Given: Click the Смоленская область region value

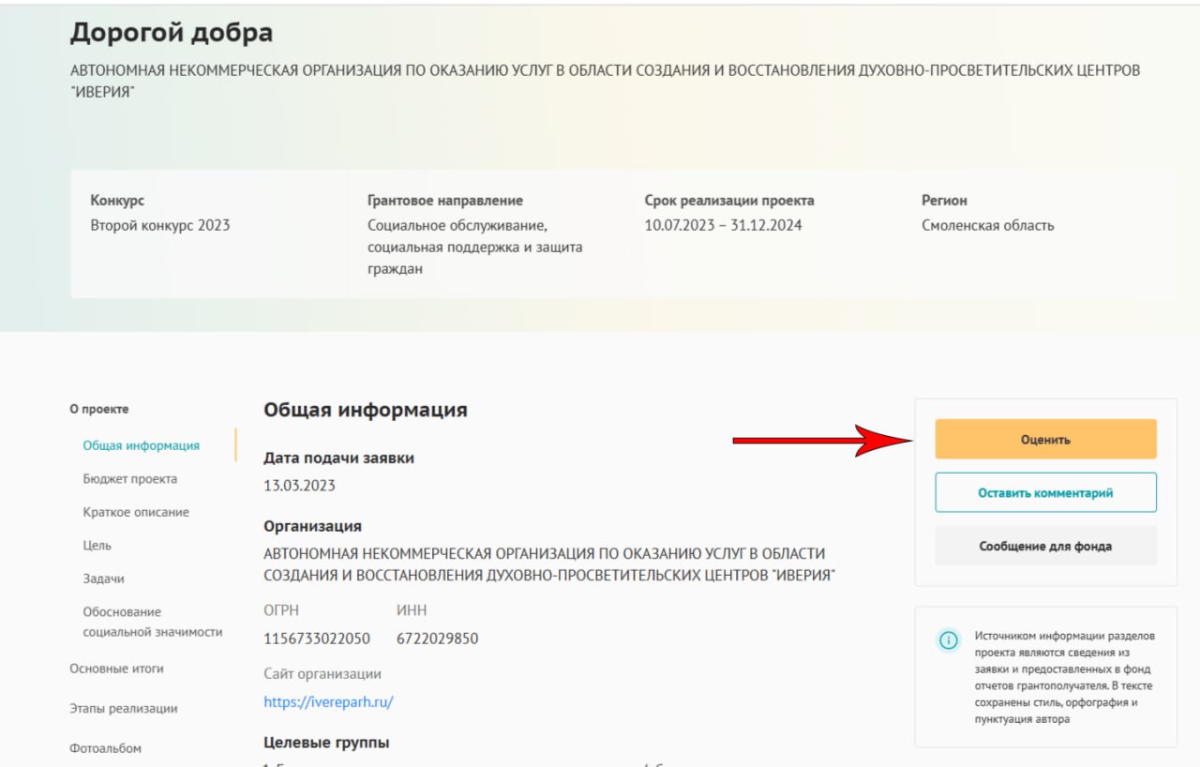Looking at the screenshot, I should pos(987,225).
